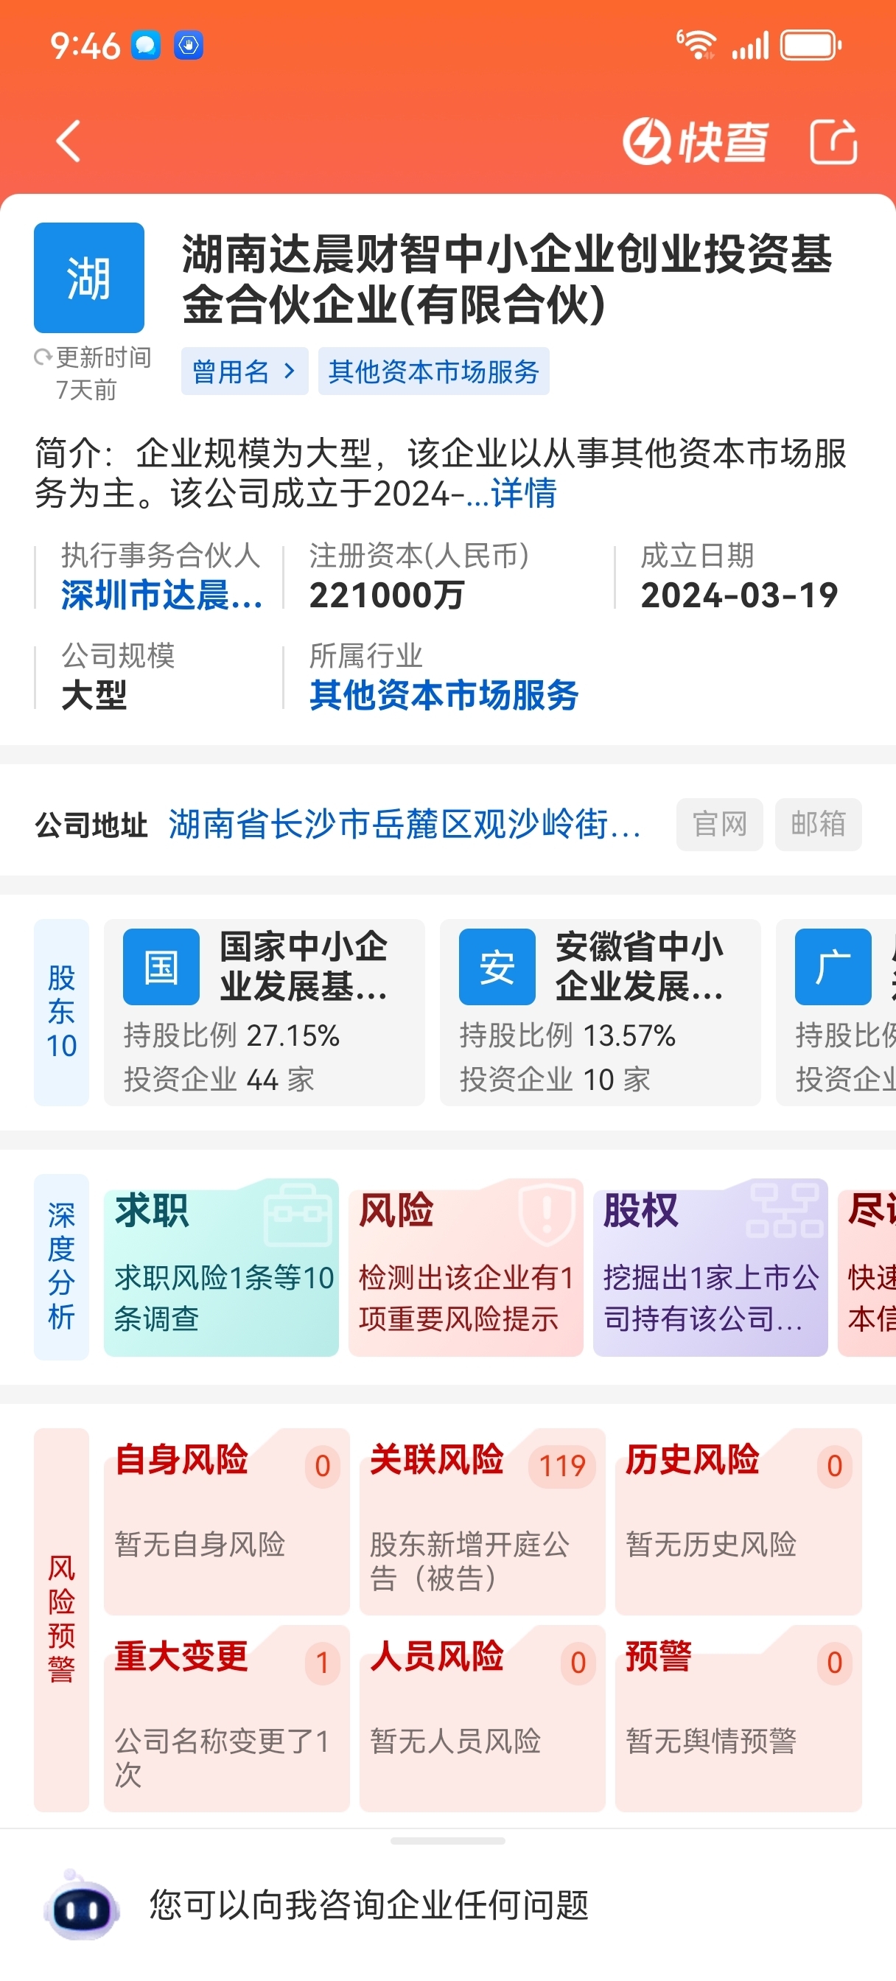Open the 自身风险 card
This screenshot has height=1981, width=896.
[227, 1522]
